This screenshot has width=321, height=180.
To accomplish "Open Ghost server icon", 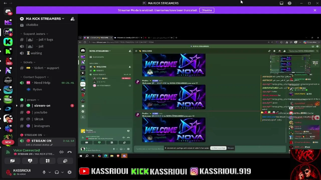I will [8, 80].
